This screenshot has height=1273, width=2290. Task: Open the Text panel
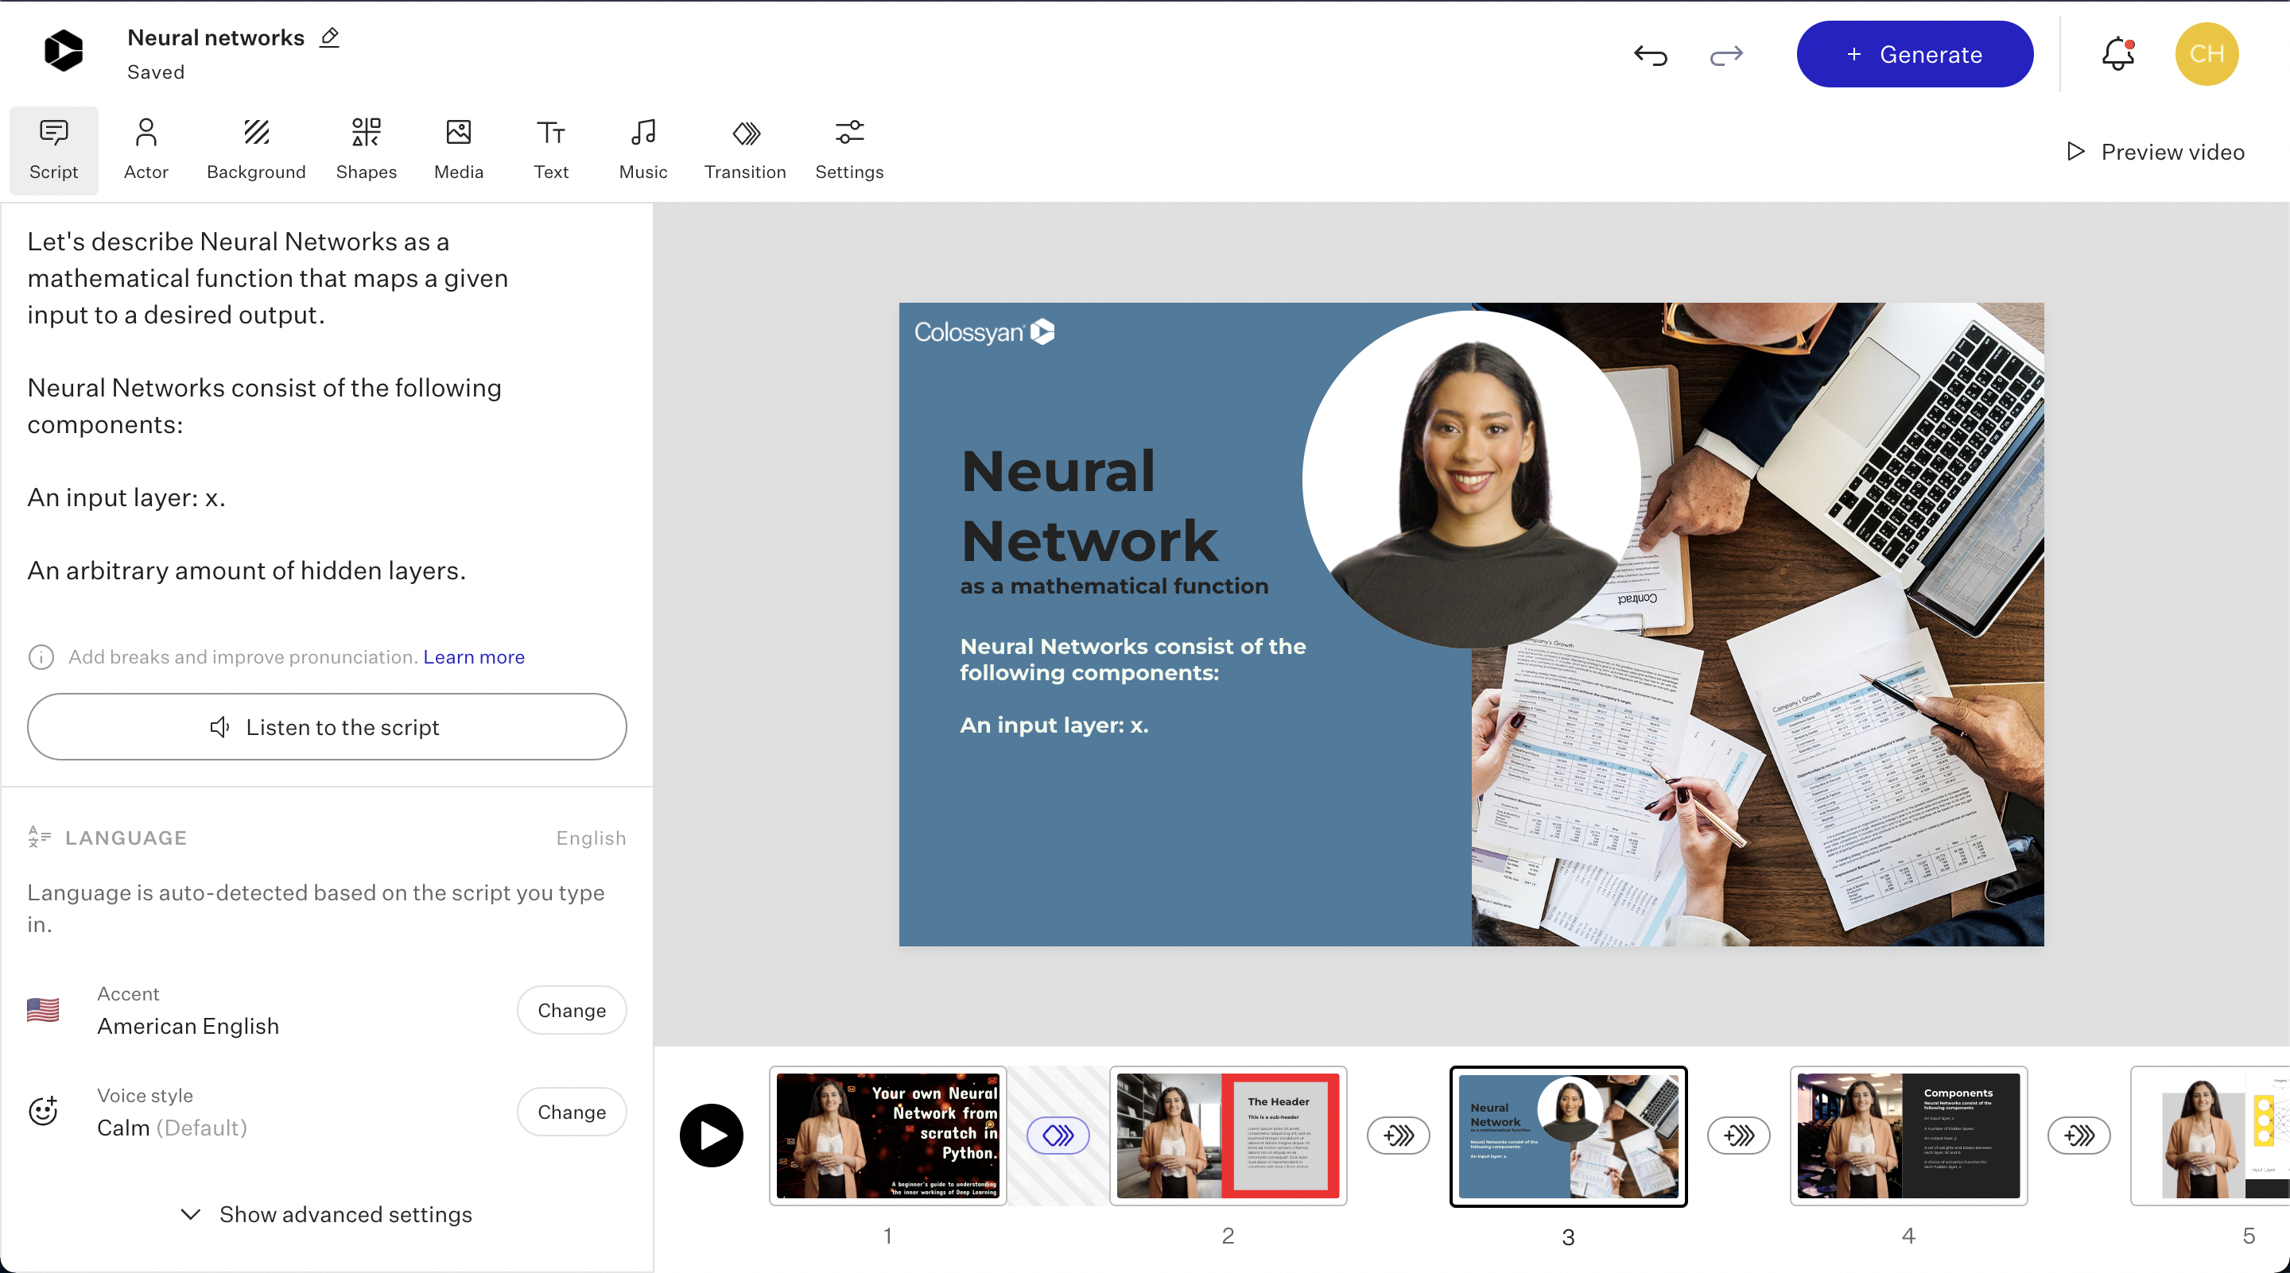[x=551, y=149]
